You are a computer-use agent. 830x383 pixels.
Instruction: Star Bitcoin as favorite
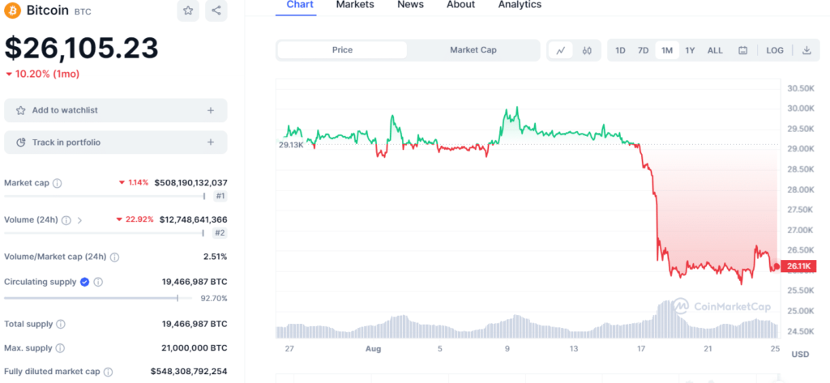[x=188, y=10]
